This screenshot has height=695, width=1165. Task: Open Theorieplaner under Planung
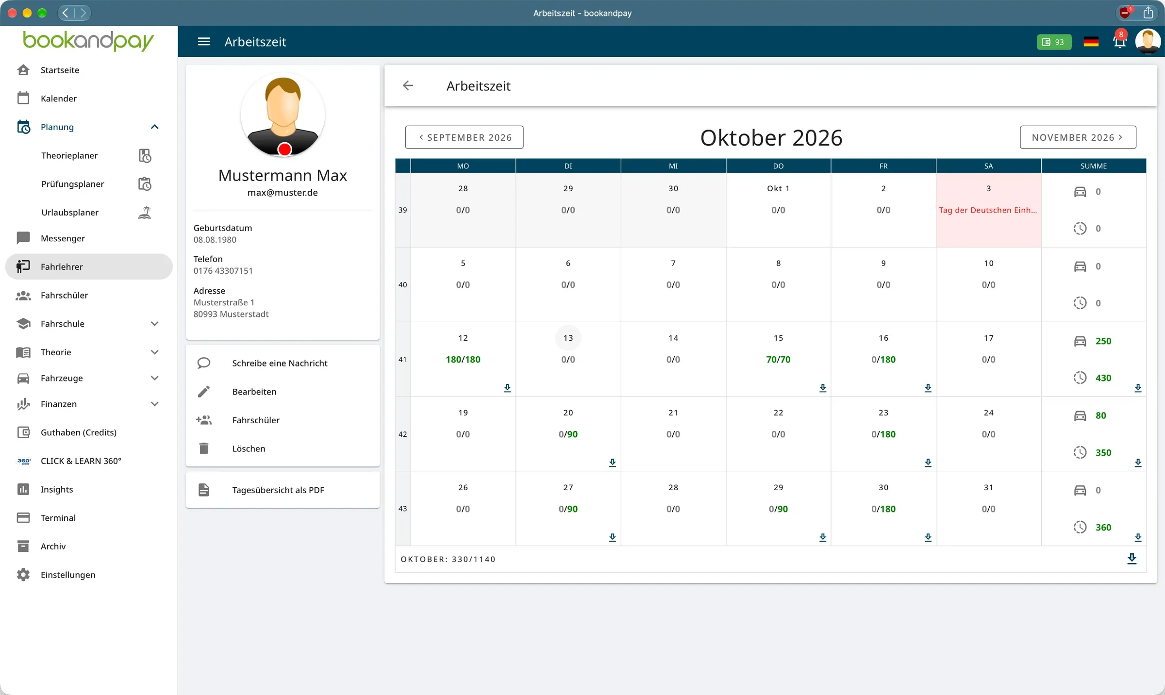coord(89,155)
